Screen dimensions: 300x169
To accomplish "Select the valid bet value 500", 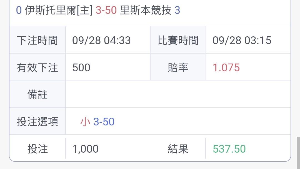I will [x=81, y=67].
